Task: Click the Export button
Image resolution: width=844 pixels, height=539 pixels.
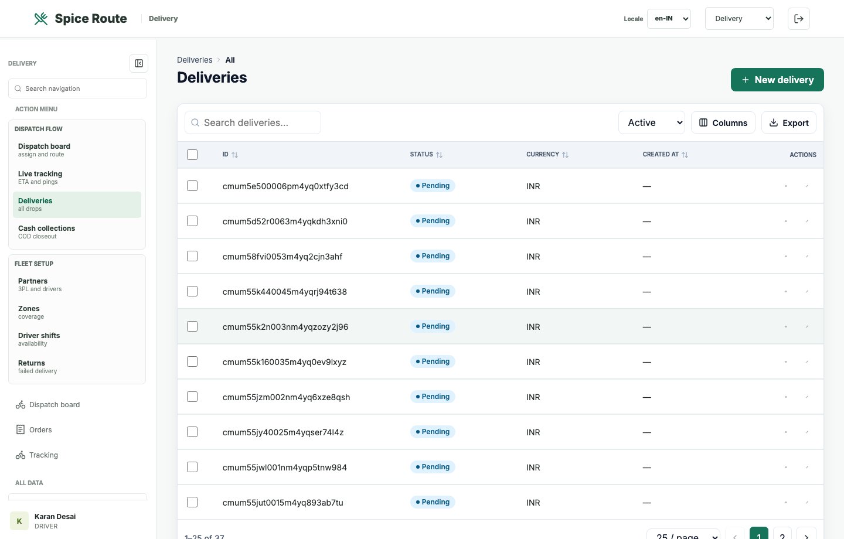Action: point(789,122)
